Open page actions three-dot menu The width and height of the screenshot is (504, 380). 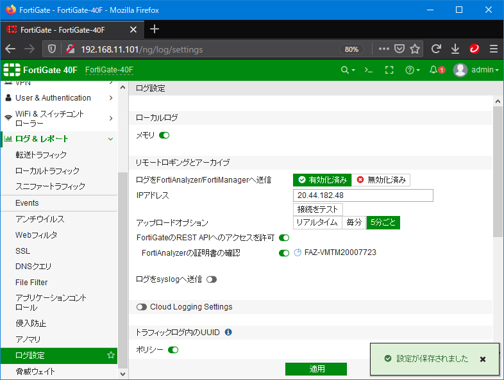(384, 49)
